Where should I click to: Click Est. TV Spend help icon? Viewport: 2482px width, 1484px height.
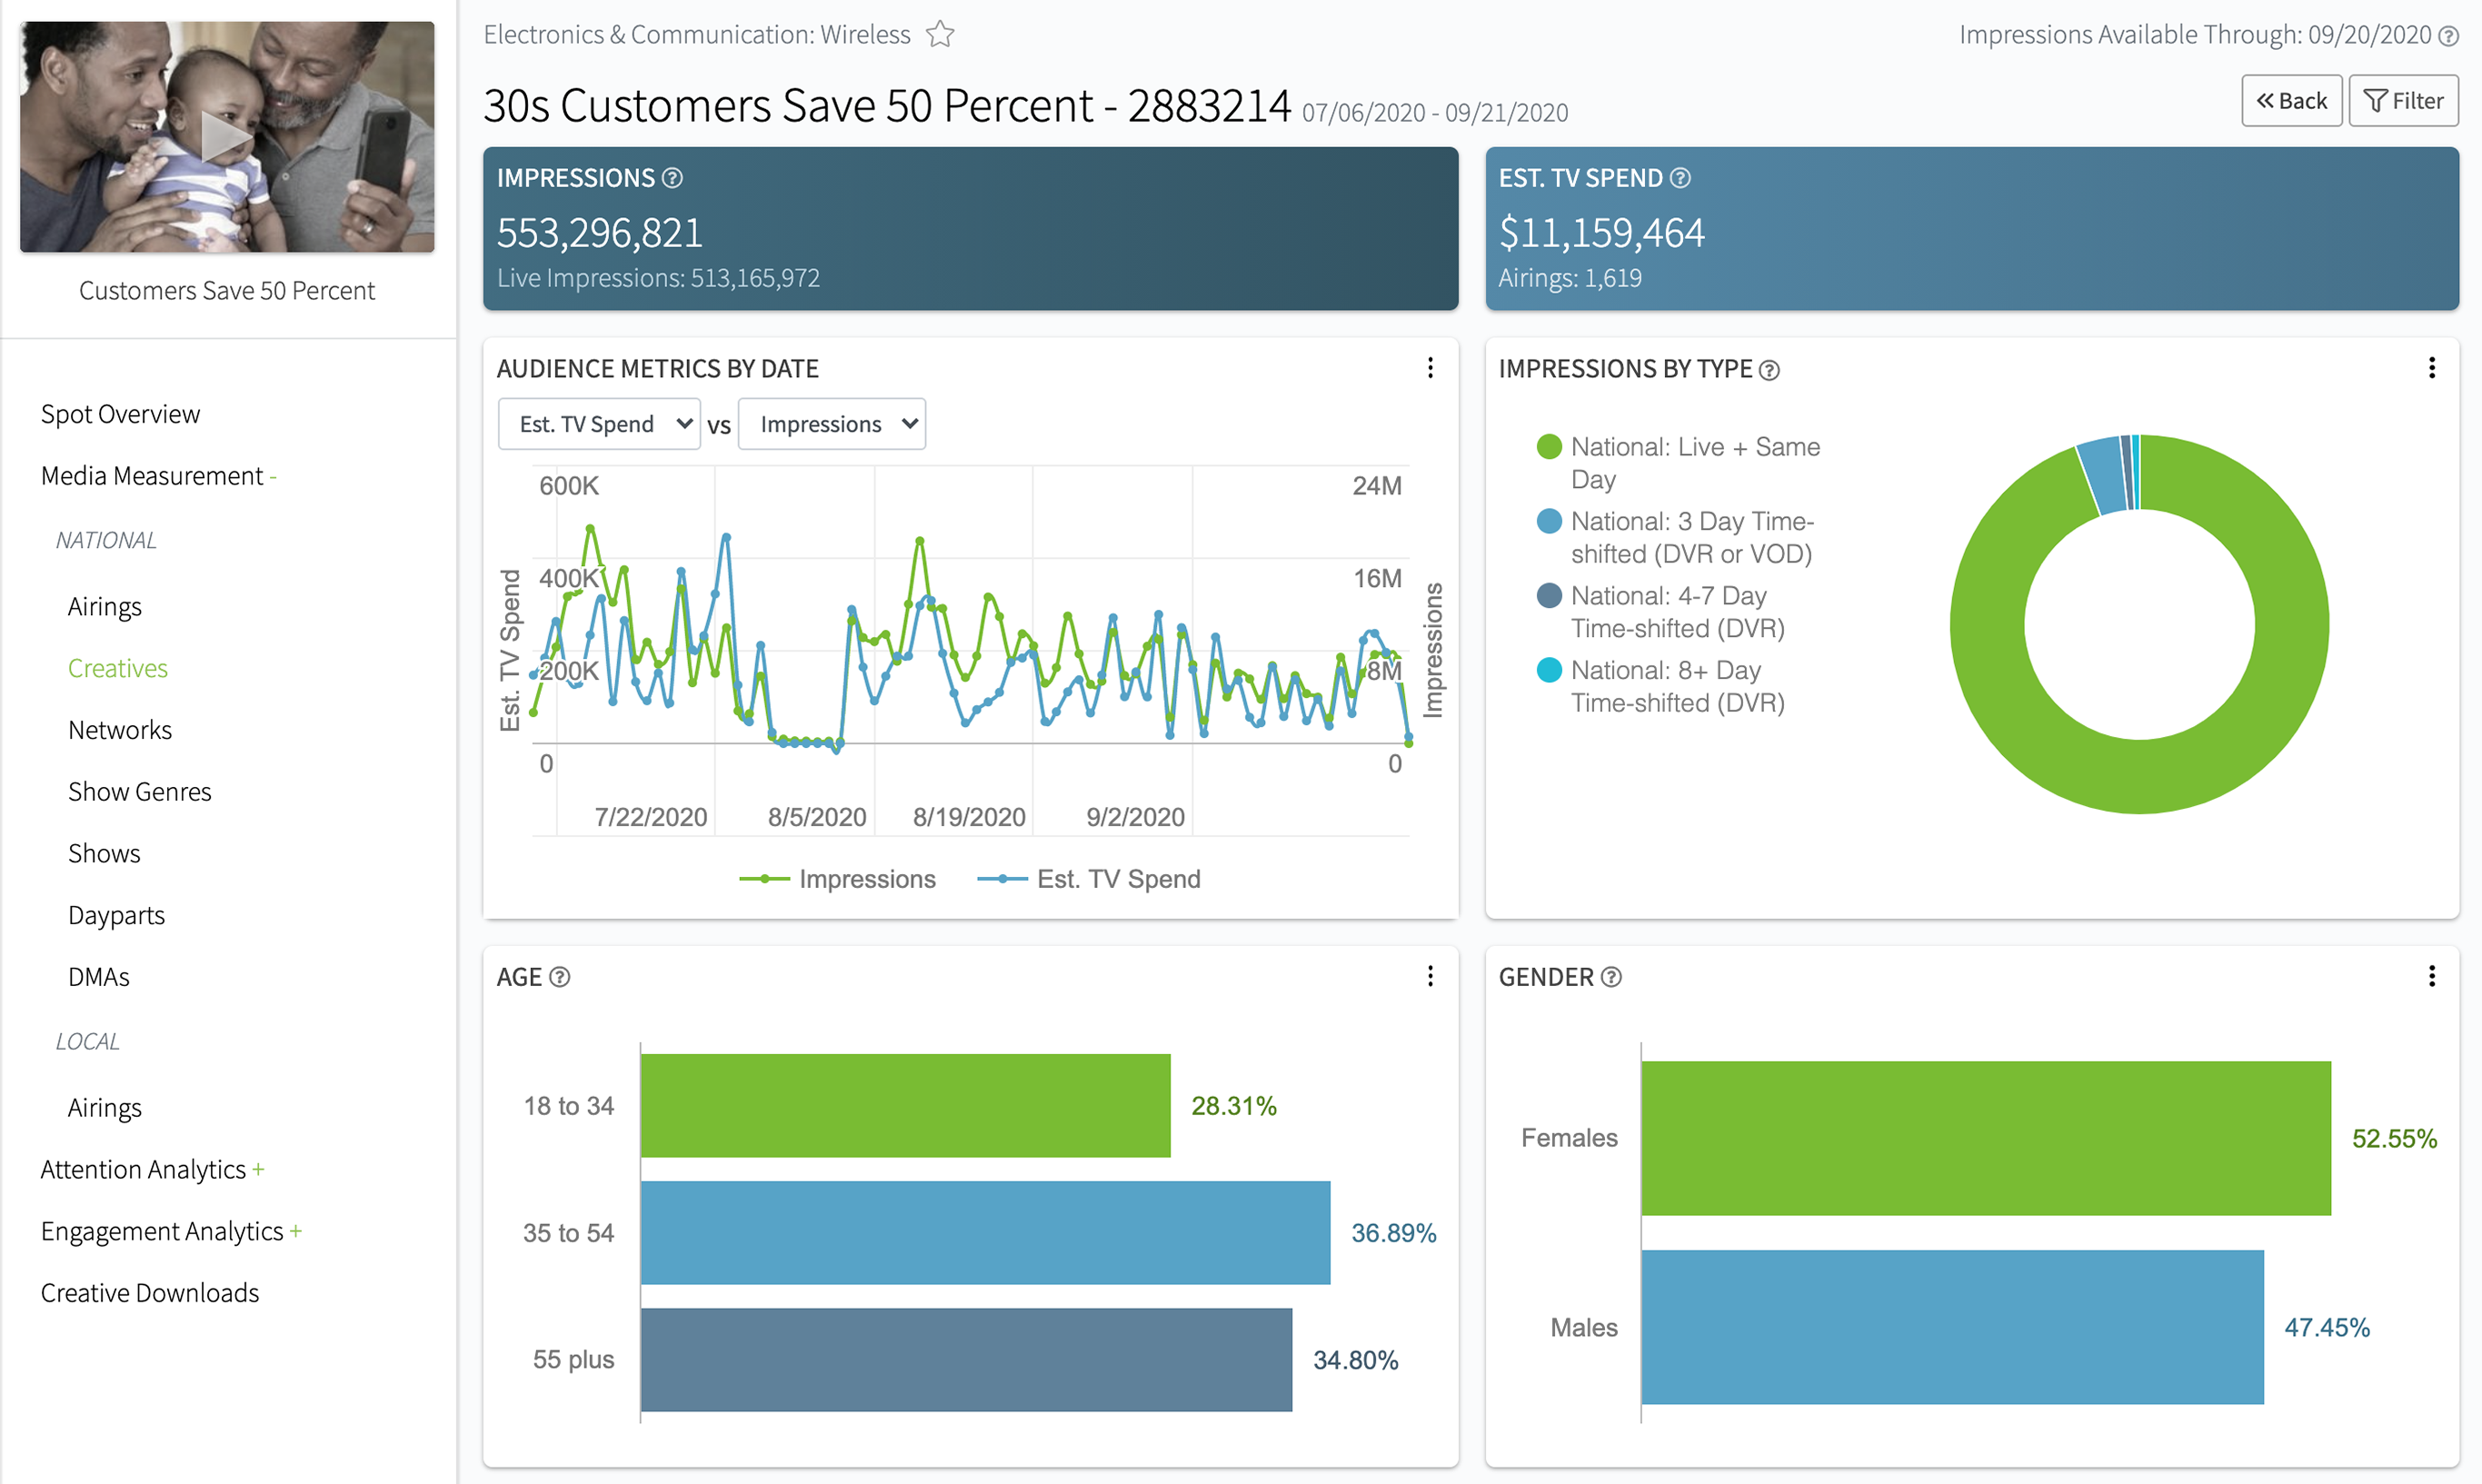(1681, 178)
